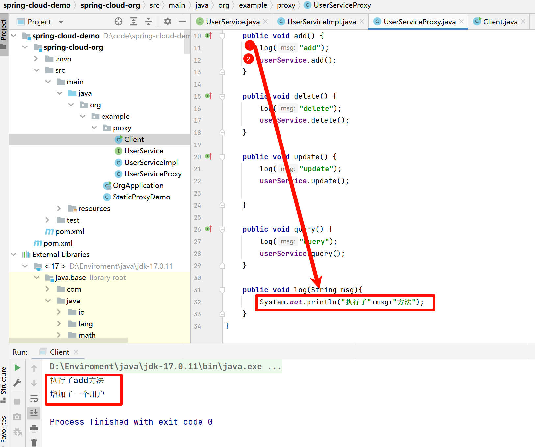Open Project panel settings gear
The width and height of the screenshot is (535, 447).
point(168,22)
